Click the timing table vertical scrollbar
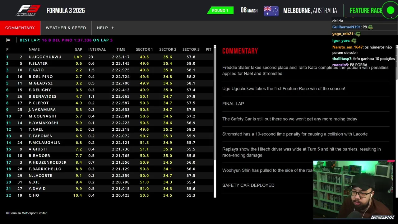398x224 pixels. (215, 121)
